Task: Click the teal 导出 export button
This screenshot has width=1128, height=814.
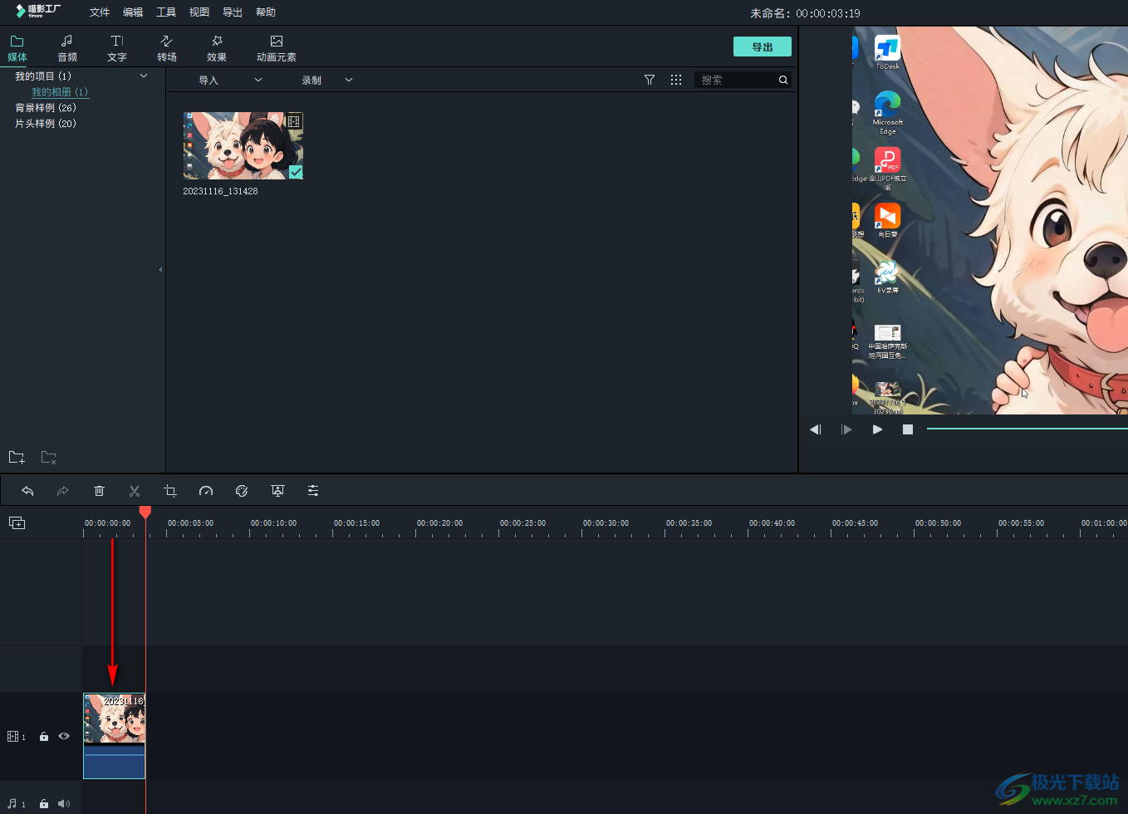Action: tap(763, 47)
